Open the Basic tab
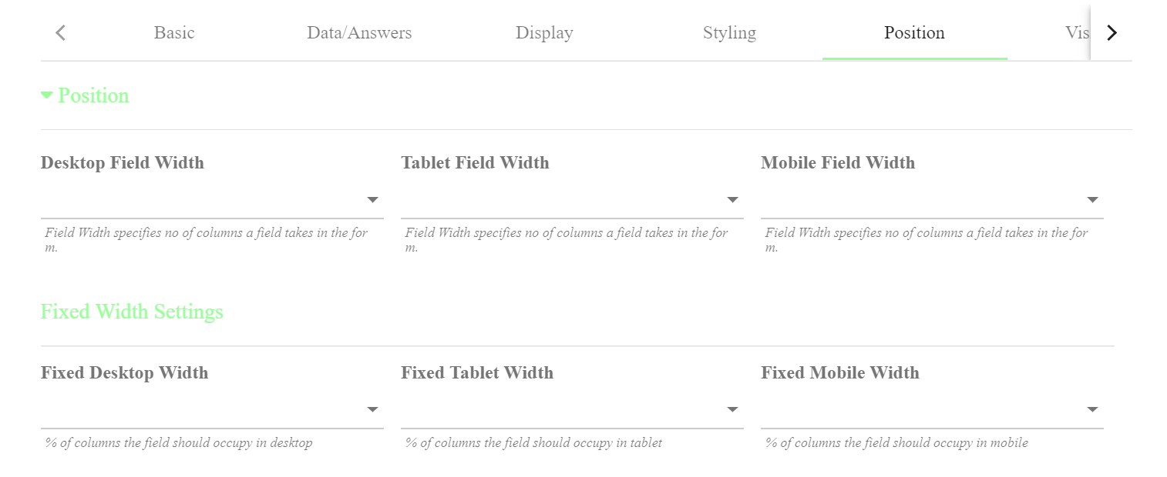This screenshot has width=1167, height=477. [174, 33]
